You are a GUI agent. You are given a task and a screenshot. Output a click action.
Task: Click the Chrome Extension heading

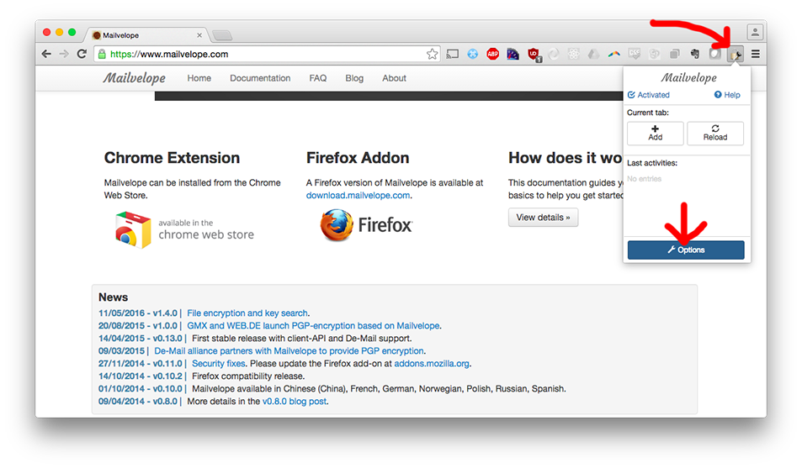(172, 158)
